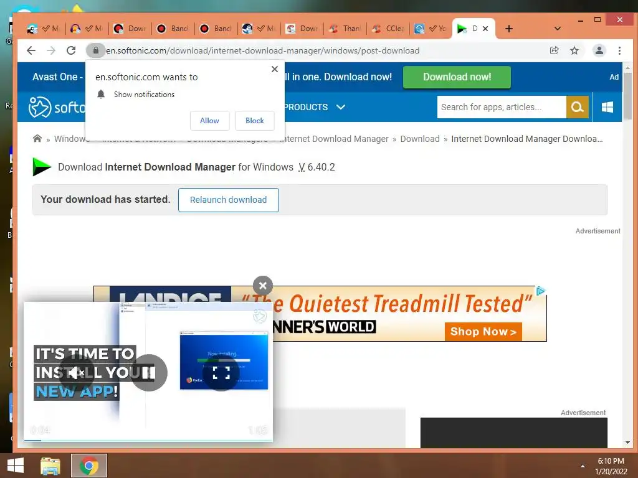Click the forward navigation arrow

[51, 50]
